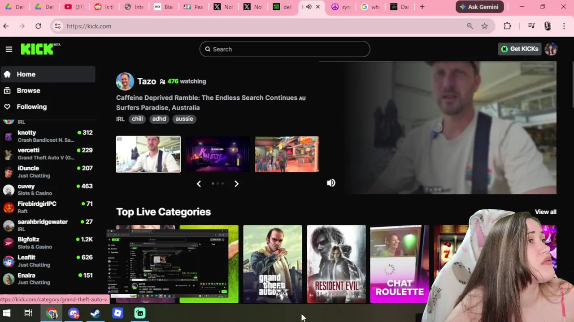Reload the page with refresh icon
This screenshot has width=574, height=322.
click(x=38, y=26)
